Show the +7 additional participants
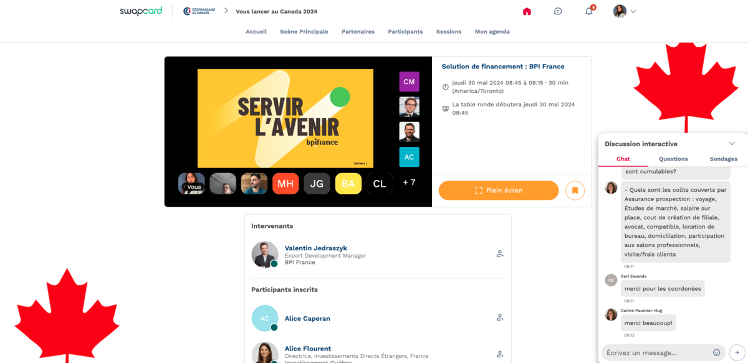The height and width of the screenshot is (363, 748). tap(409, 183)
